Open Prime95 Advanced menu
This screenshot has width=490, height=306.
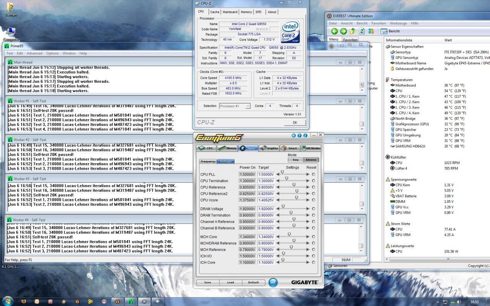point(34,53)
